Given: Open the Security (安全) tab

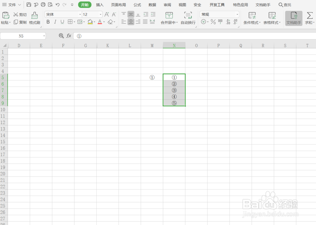Looking at the screenshot, I should coord(197,5).
